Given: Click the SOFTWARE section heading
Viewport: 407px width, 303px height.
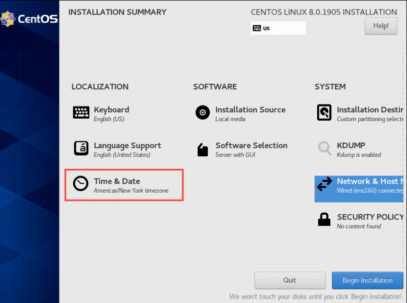Looking at the screenshot, I should tap(215, 87).
